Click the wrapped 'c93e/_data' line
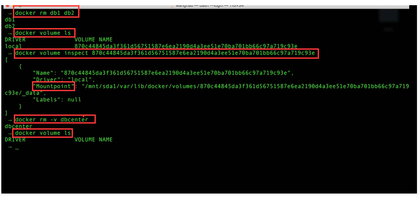Image resolution: width=420 pixels, height=197 pixels. coord(25,93)
